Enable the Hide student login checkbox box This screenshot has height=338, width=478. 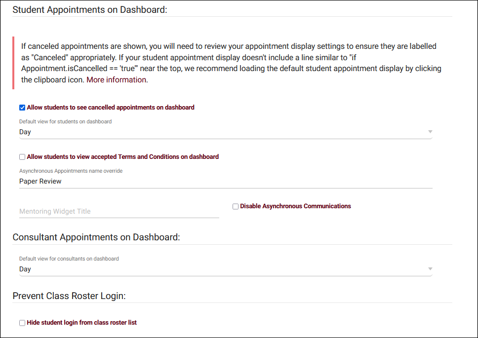[22, 323]
